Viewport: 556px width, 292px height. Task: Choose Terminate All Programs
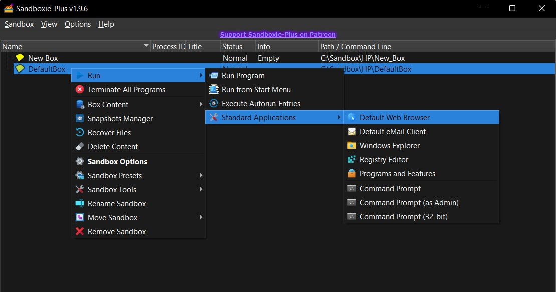click(x=138, y=89)
